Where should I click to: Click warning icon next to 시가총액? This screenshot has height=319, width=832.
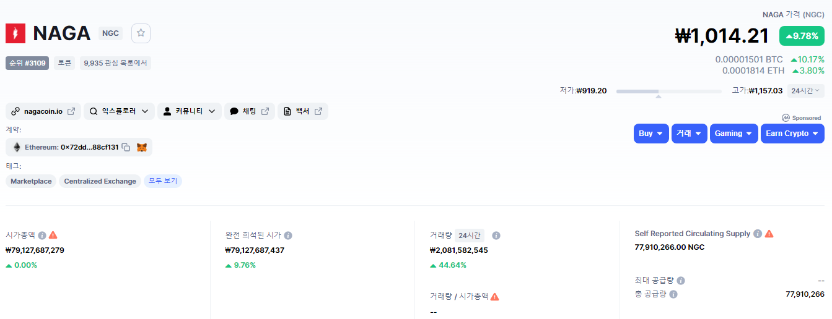tap(53, 235)
